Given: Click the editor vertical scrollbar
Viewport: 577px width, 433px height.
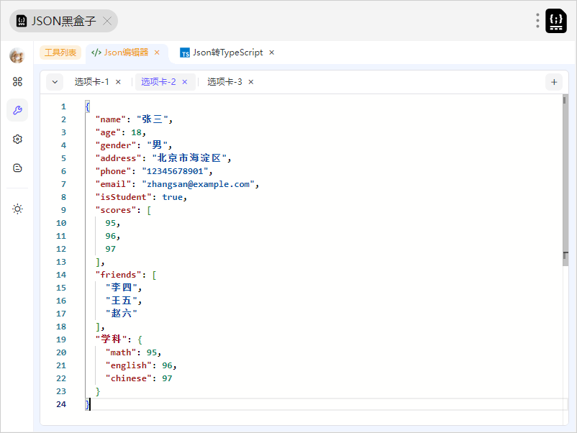Looking at the screenshot, I should [x=565, y=180].
